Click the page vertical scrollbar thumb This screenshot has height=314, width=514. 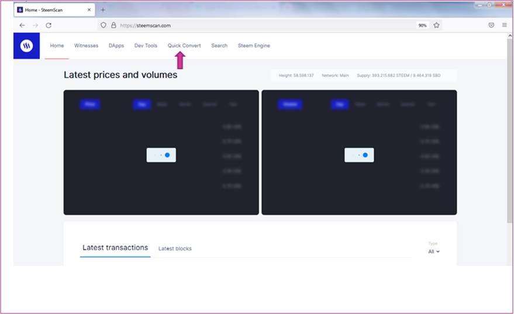coord(510,131)
